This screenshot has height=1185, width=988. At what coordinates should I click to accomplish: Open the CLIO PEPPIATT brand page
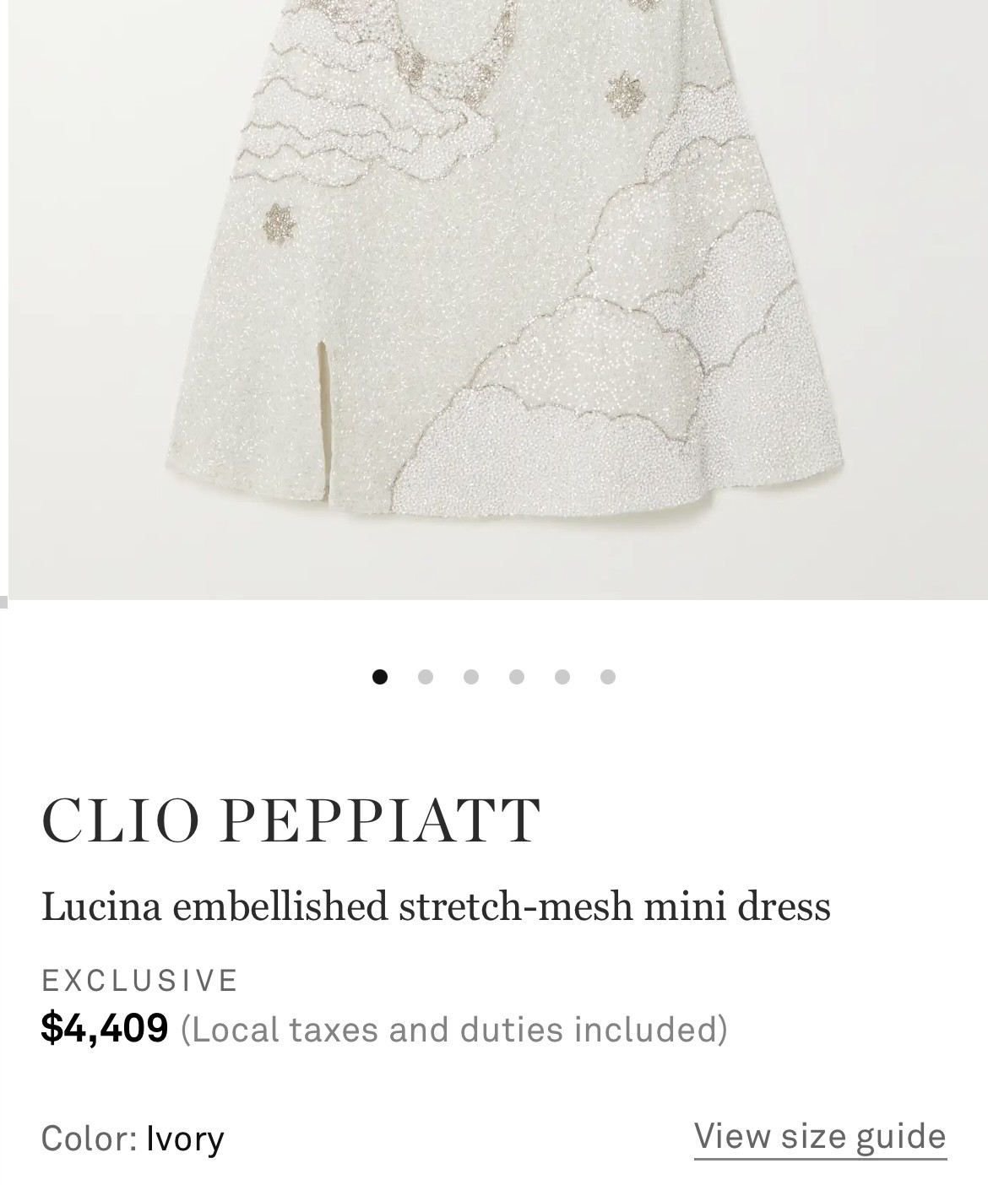click(290, 820)
